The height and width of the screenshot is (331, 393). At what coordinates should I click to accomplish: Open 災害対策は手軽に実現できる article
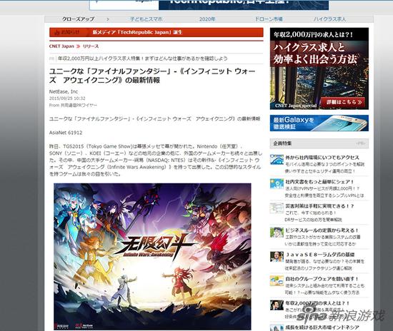(x=319, y=206)
